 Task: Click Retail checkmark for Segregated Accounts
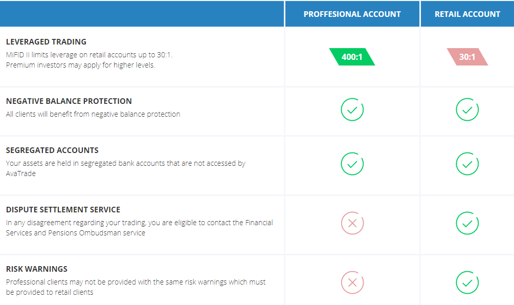point(467,164)
